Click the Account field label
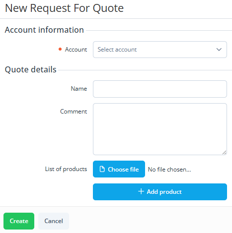The height and width of the screenshot is (233, 232). click(76, 50)
